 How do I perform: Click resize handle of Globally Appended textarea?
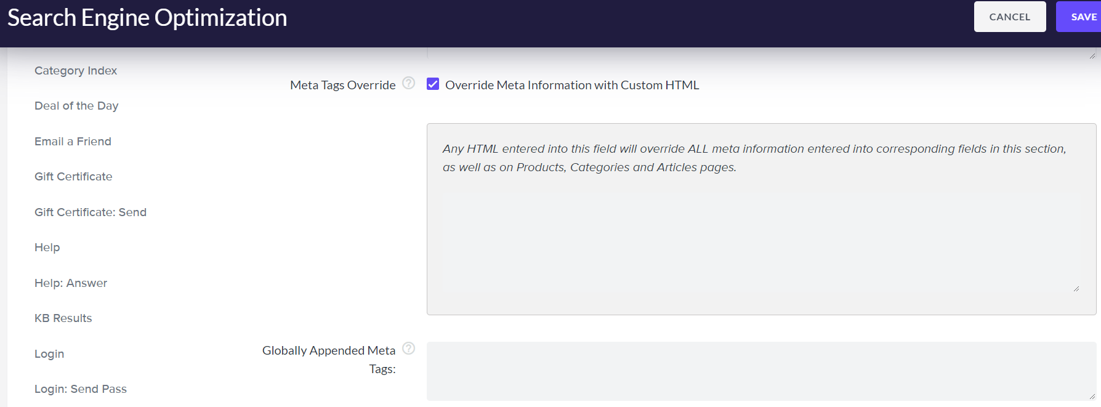click(x=1092, y=396)
